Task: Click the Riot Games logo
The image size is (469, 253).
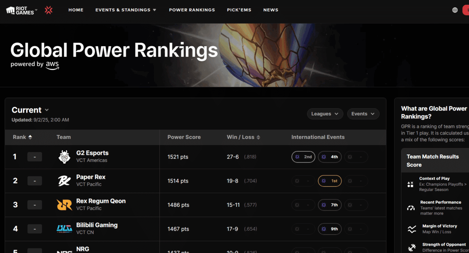Action: (19, 10)
